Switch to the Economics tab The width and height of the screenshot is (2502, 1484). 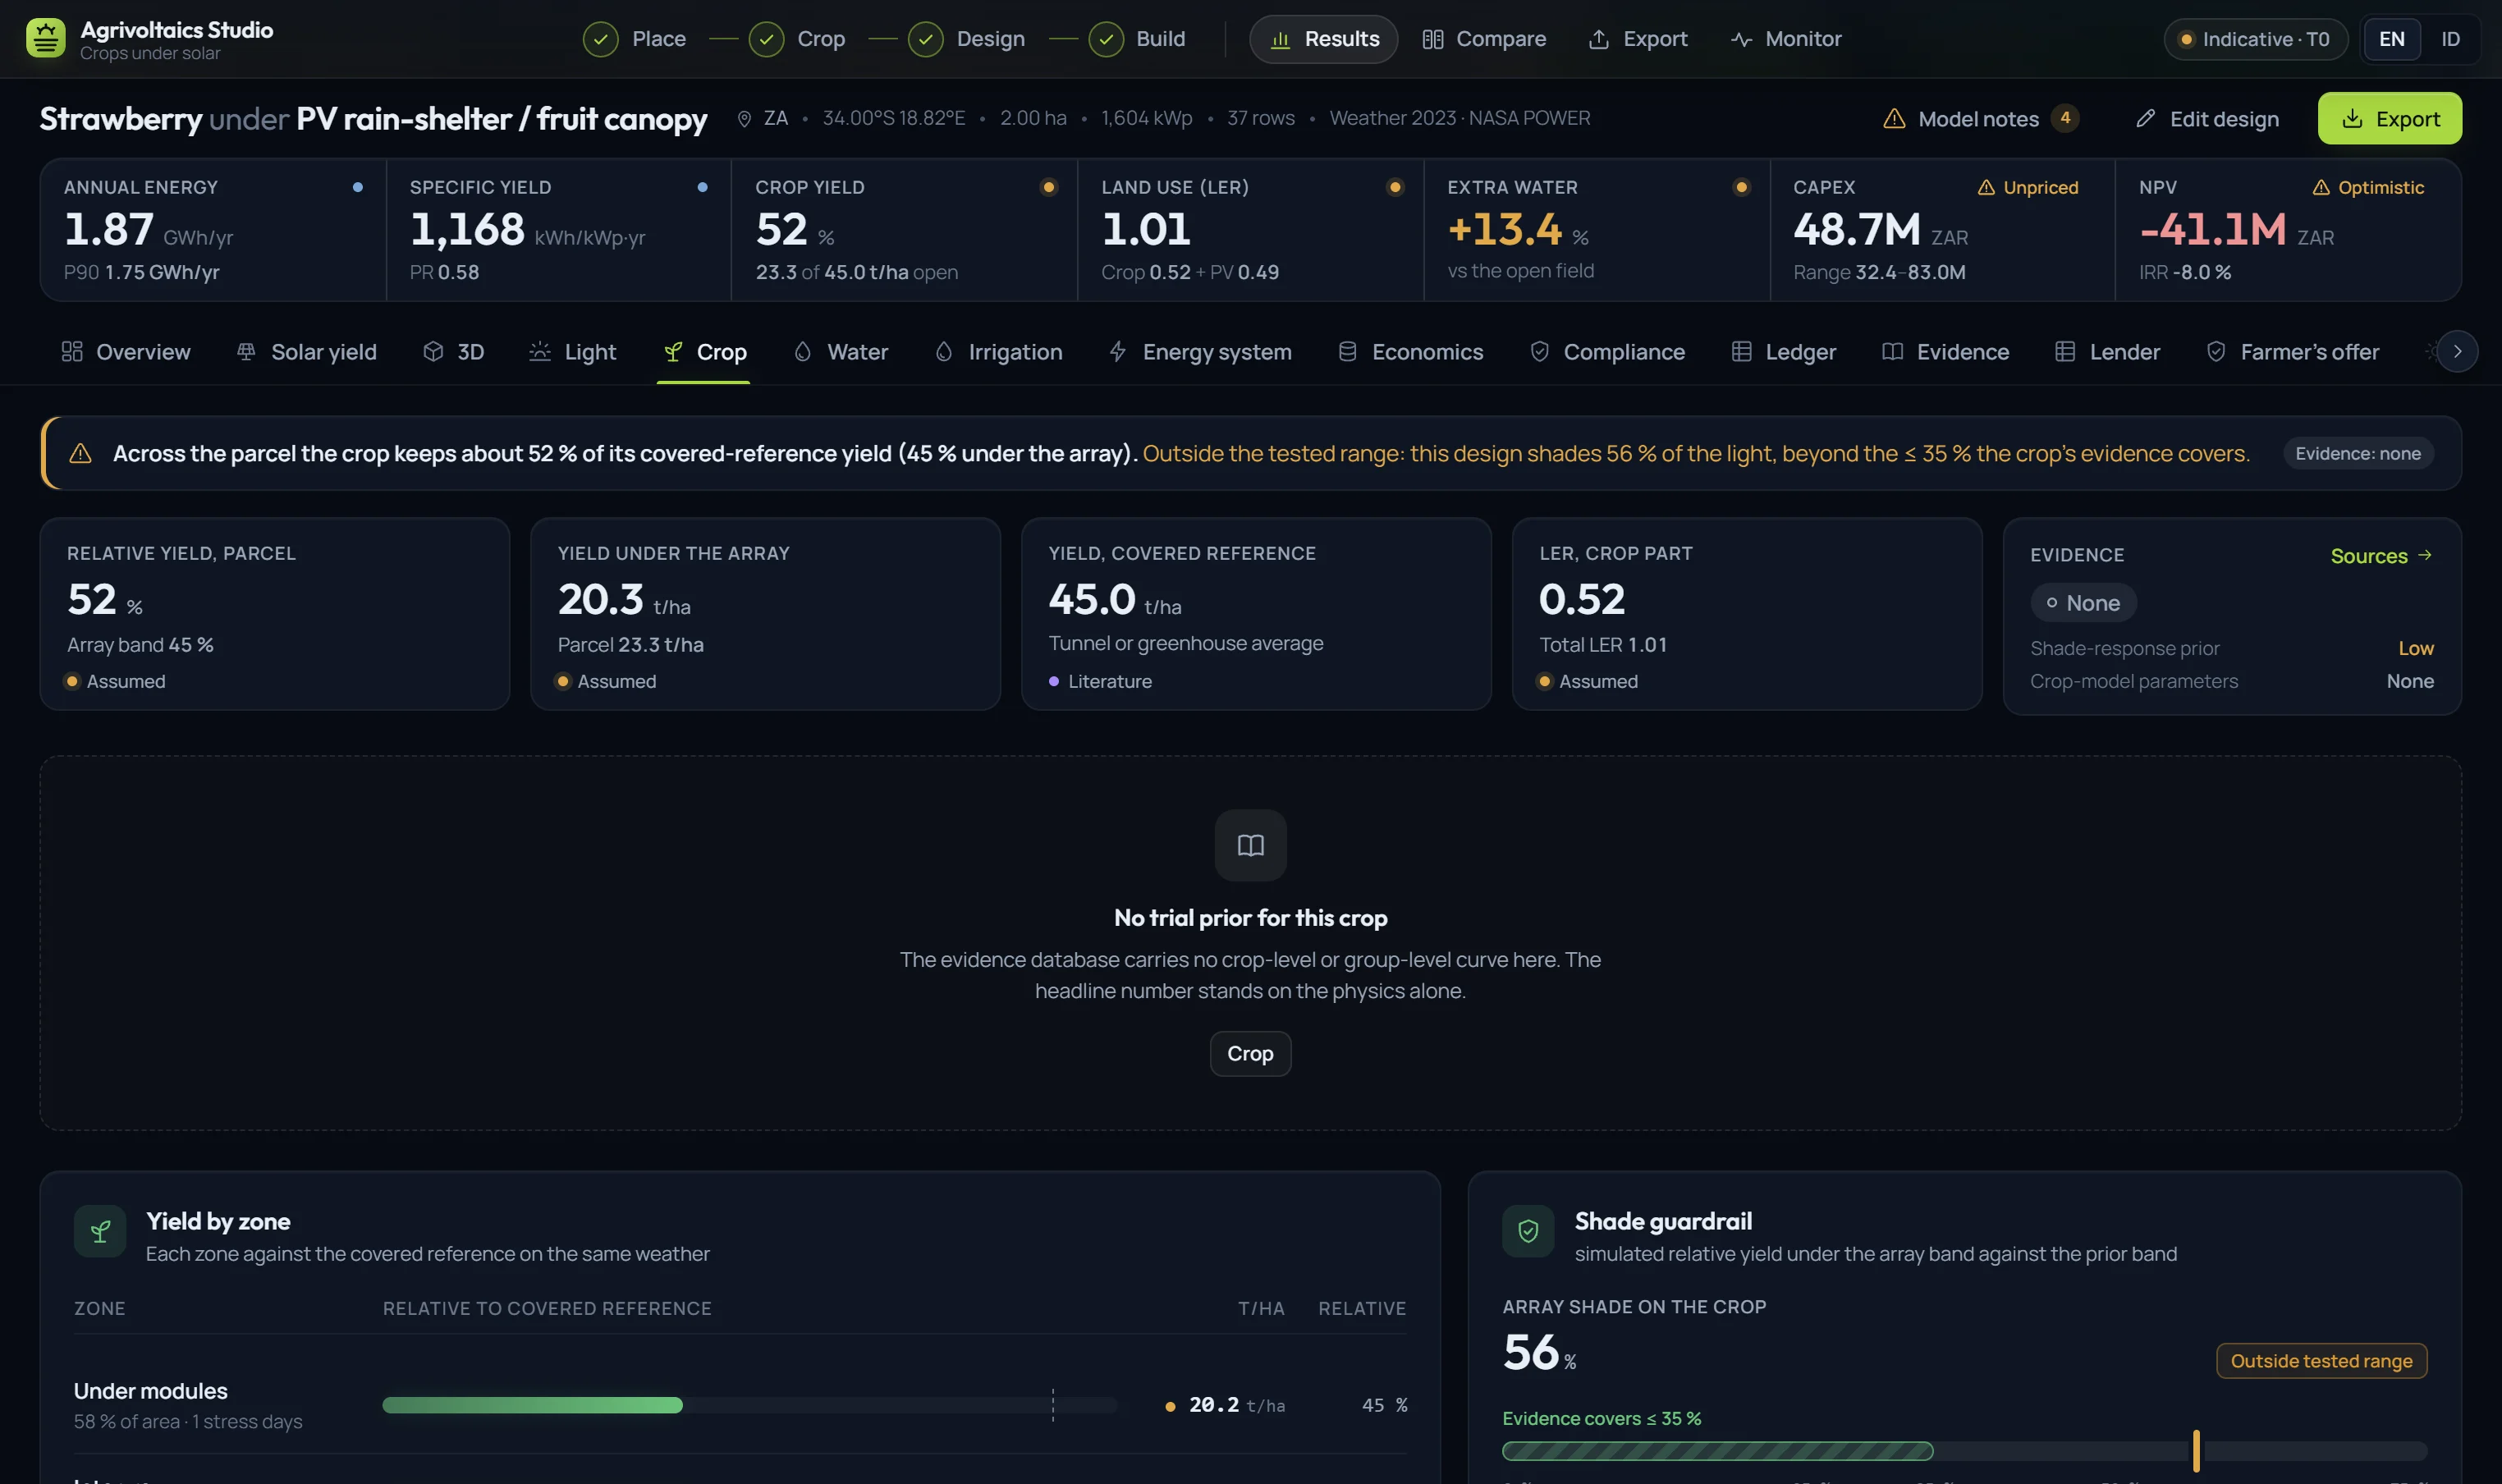click(x=1410, y=352)
